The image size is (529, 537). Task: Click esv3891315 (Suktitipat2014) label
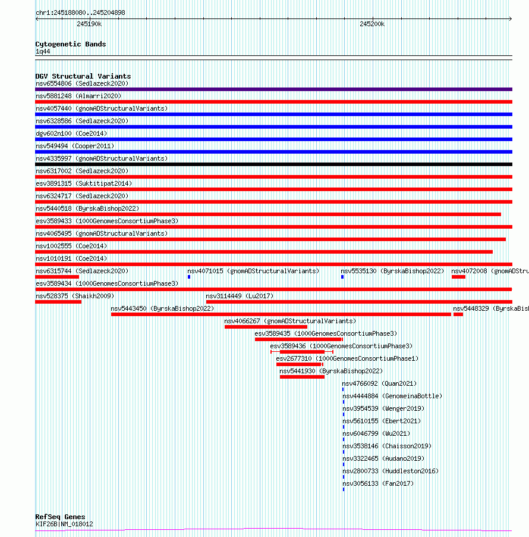(x=84, y=183)
